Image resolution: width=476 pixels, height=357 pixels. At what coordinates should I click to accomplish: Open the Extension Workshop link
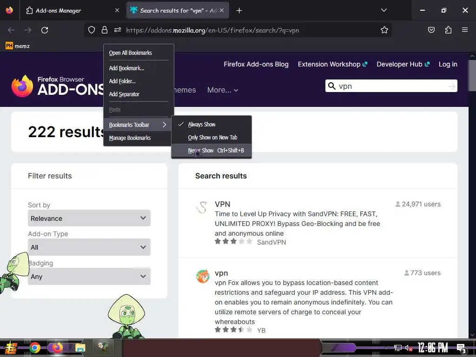pyautogui.click(x=332, y=64)
